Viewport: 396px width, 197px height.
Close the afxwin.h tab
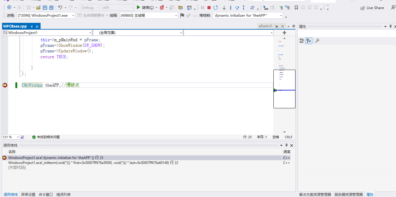(283, 26)
